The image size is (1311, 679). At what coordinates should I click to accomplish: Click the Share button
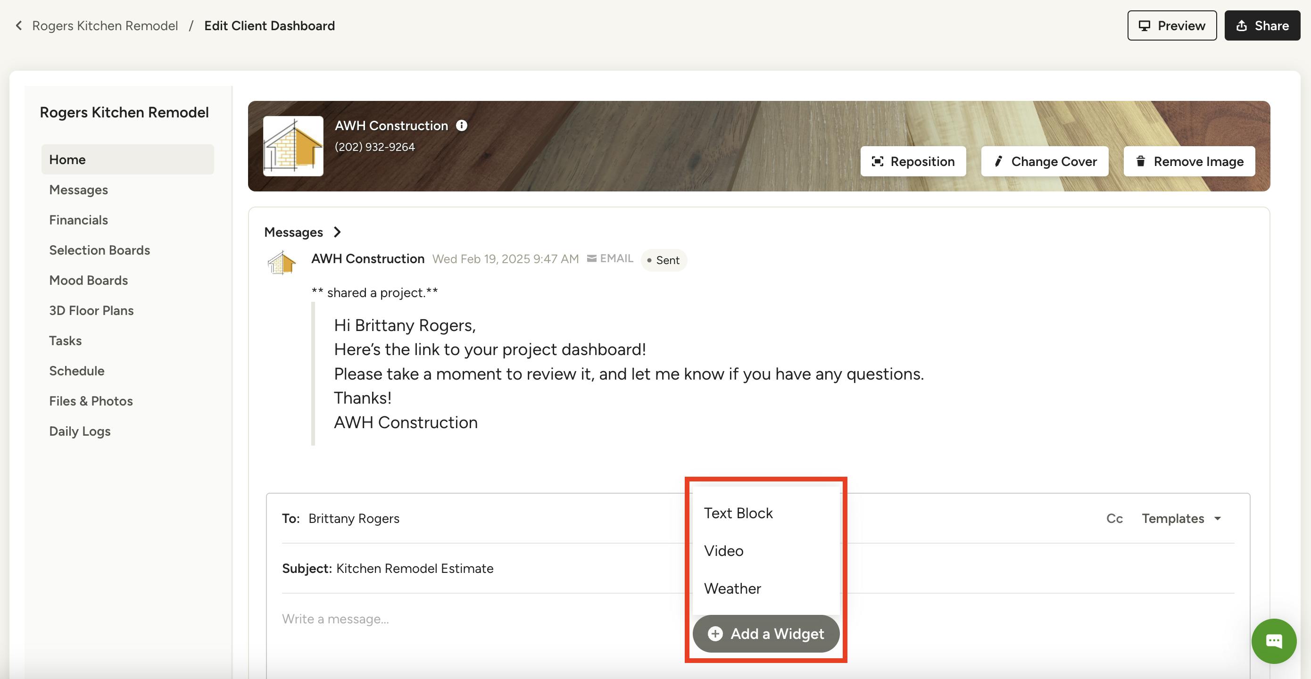pos(1262,25)
